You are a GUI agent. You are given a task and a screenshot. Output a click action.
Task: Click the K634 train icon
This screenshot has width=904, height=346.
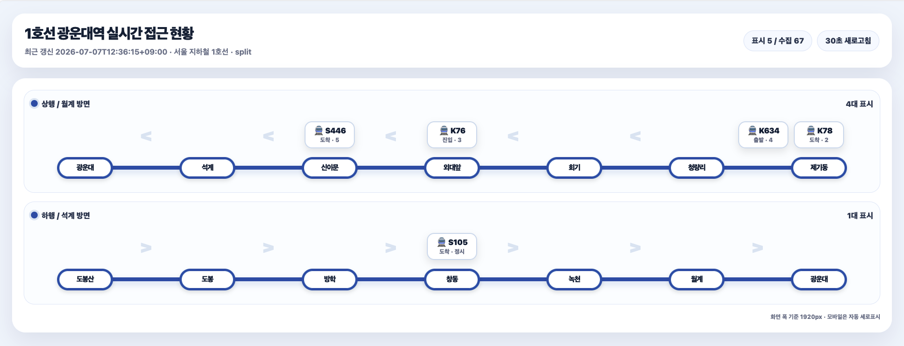pyautogui.click(x=752, y=130)
